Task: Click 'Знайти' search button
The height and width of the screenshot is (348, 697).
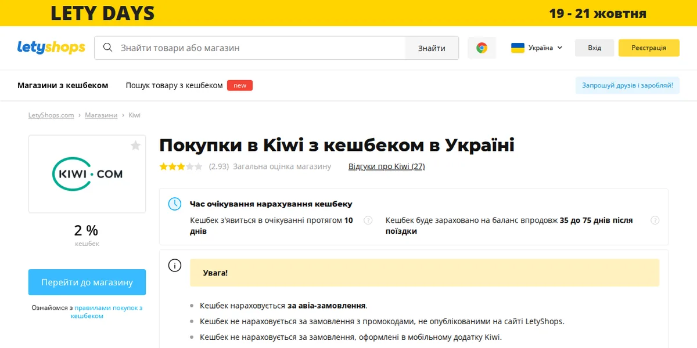Action: tap(432, 48)
